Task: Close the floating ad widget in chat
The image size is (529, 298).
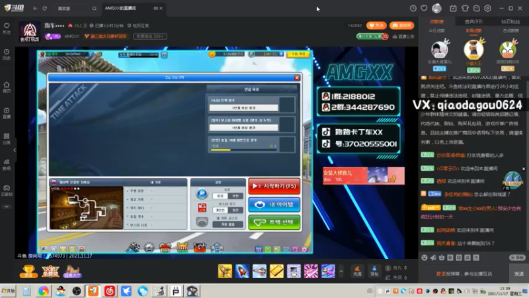Action: coord(523,169)
